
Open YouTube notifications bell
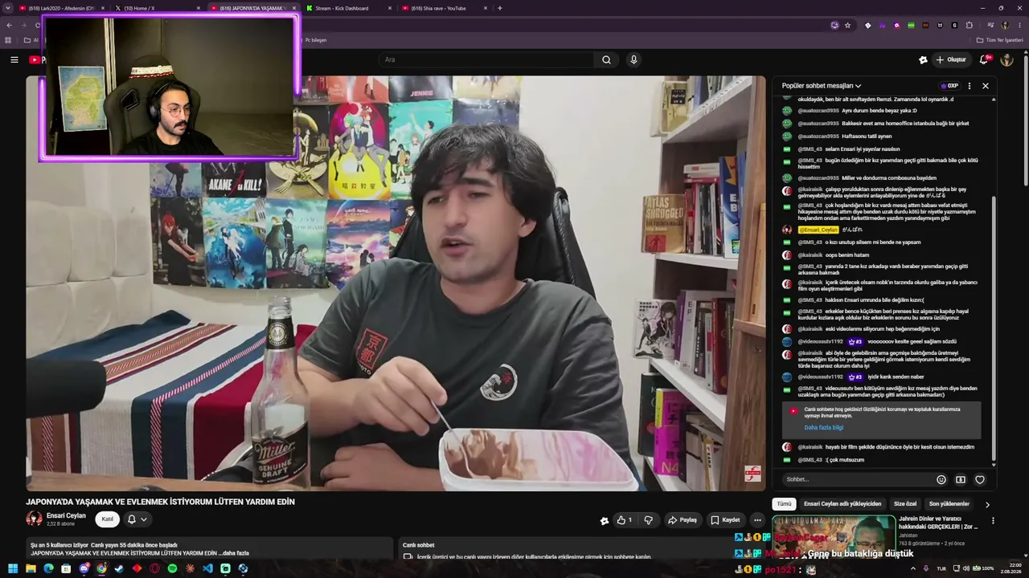click(x=985, y=59)
